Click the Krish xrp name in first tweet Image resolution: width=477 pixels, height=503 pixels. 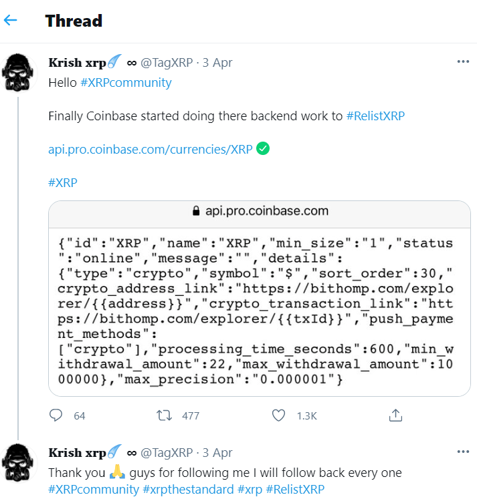pos(78,63)
